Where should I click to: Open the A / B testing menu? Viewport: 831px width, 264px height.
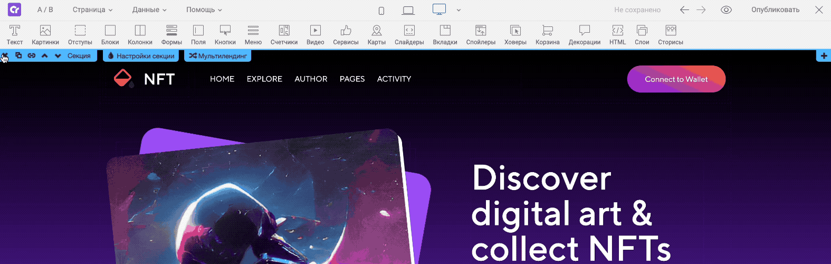pyautogui.click(x=45, y=10)
